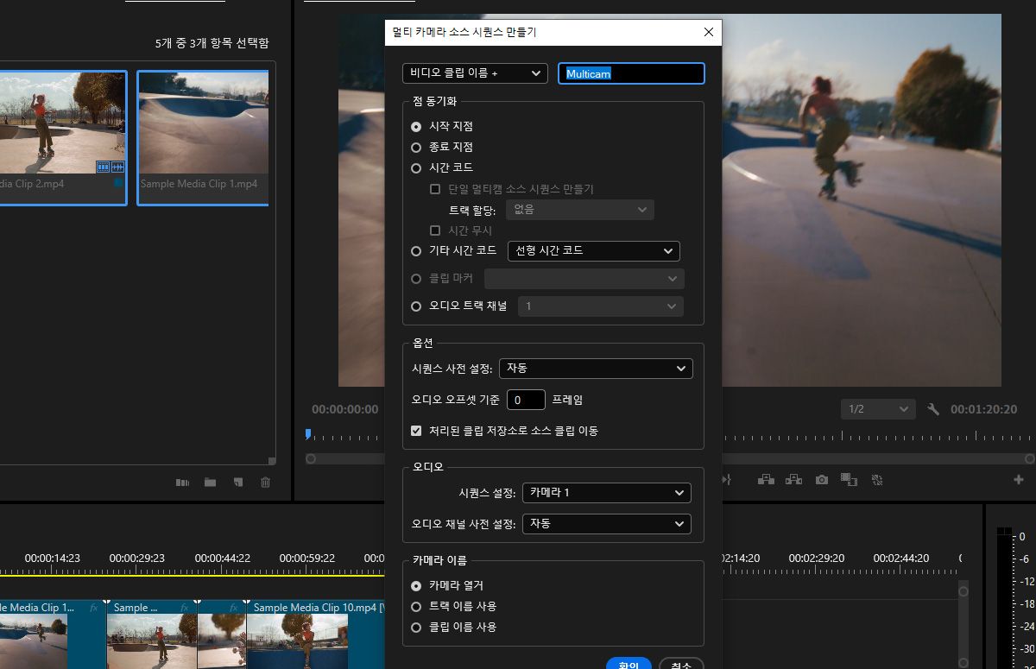The width and height of the screenshot is (1036, 669).
Task: Select the 시작 지점 sync radio button
Action: [x=416, y=126]
